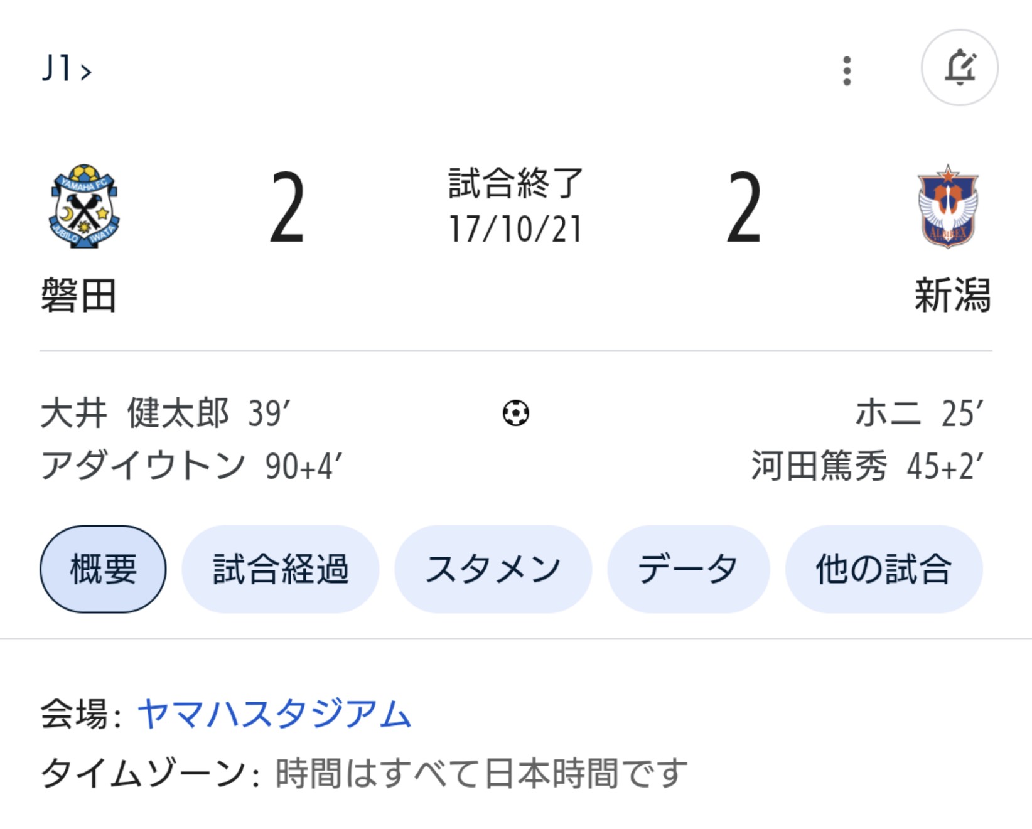The height and width of the screenshot is (829, 1032).
Task: Tap the 新潟 team name
Action: (953, 295)
